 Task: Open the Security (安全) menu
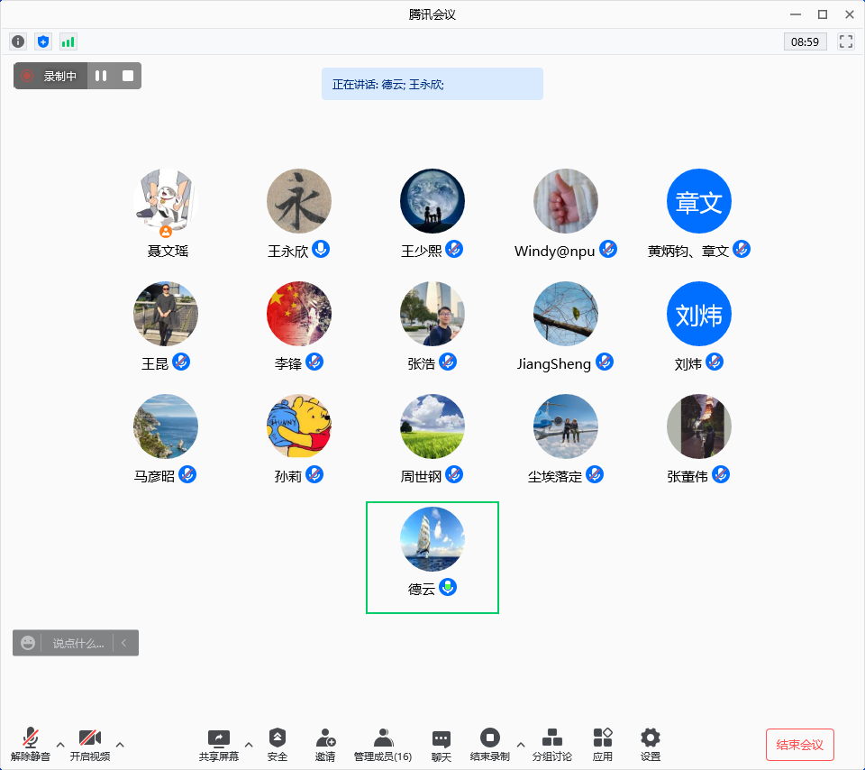click(278, 745)
